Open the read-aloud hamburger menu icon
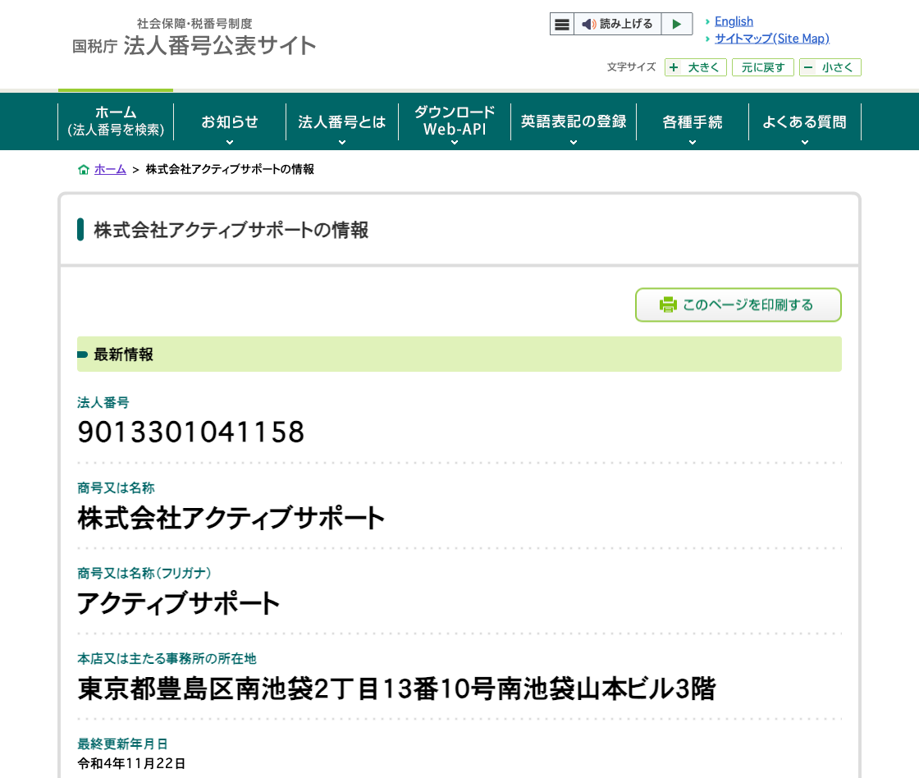 click(x=561, y=24)
